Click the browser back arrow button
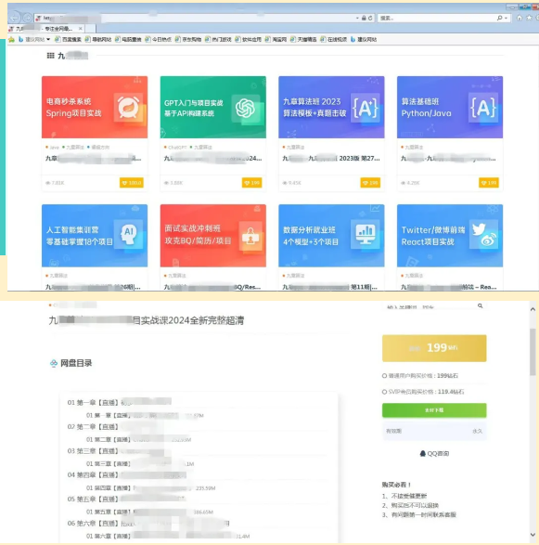The height and width of the screenshot is (545, 539). 15,18
